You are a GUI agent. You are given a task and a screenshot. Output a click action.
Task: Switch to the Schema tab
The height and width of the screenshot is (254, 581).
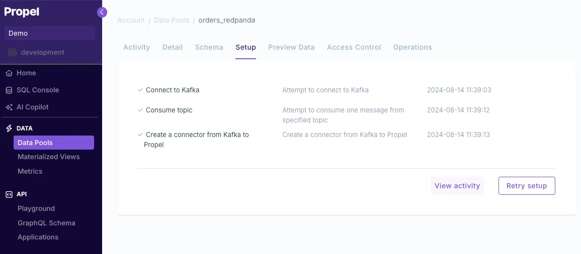[209, 47]
